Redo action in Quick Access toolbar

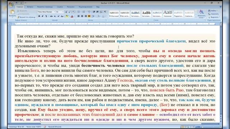(x=22, y=3)
